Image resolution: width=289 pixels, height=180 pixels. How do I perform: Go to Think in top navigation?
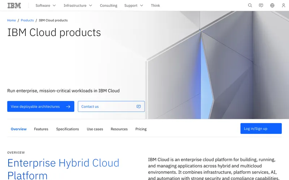[x=155, y=5]
